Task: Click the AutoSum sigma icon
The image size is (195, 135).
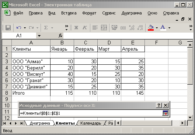Action: (x=46, y=28)
